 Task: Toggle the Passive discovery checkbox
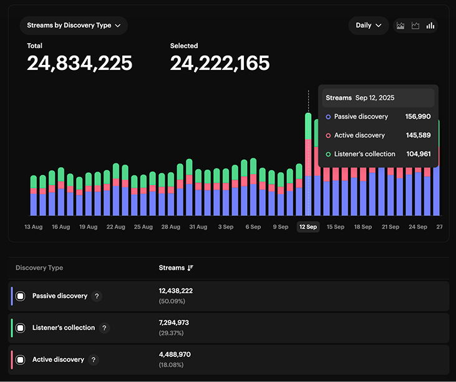point(21,296)
